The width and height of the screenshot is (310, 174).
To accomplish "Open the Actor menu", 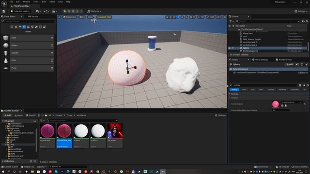I will (61, 2).
